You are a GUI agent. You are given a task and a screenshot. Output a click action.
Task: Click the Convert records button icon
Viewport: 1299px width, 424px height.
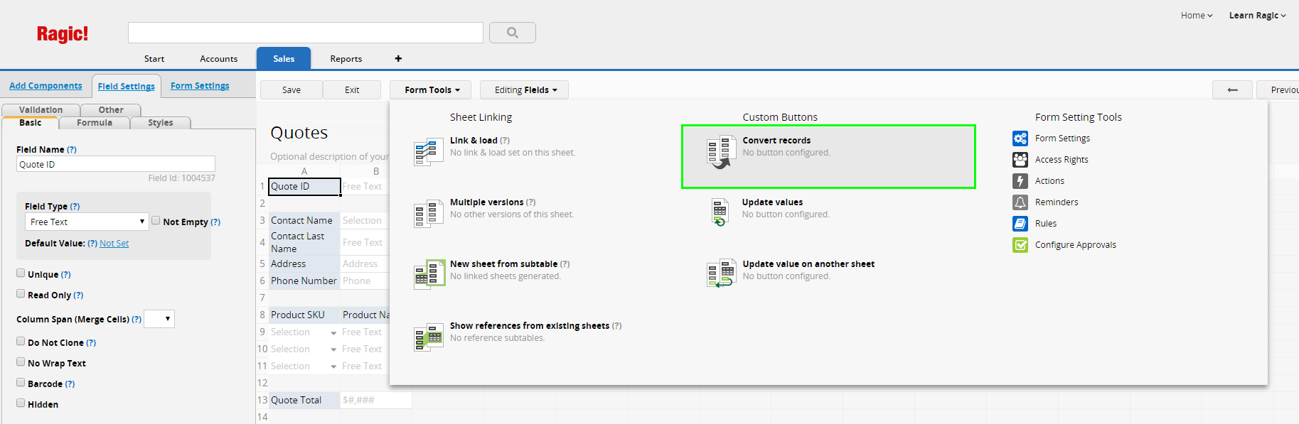coord(721,153)
